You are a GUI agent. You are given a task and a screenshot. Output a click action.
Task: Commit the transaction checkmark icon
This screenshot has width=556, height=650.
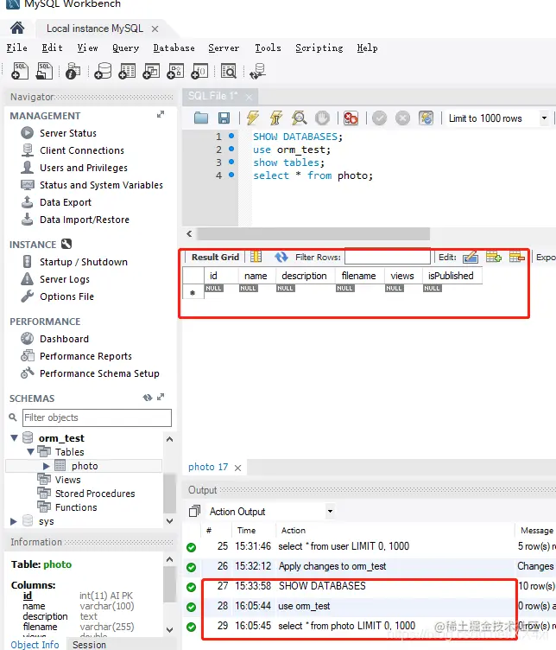point(379,118)
